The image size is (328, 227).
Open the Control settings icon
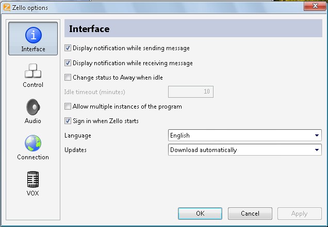[x=33, y=71]
